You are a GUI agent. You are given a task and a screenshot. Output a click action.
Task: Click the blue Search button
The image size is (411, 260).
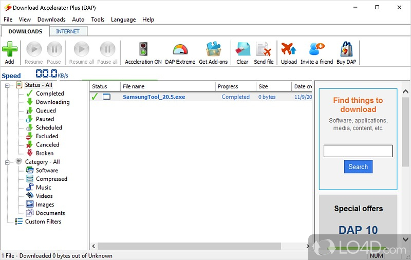[x=358, y=166]
